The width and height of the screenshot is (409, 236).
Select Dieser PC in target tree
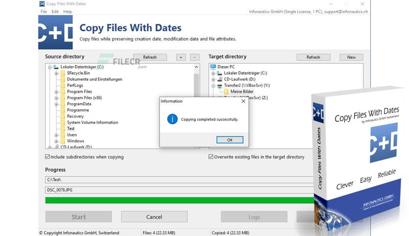pos(226,67)
